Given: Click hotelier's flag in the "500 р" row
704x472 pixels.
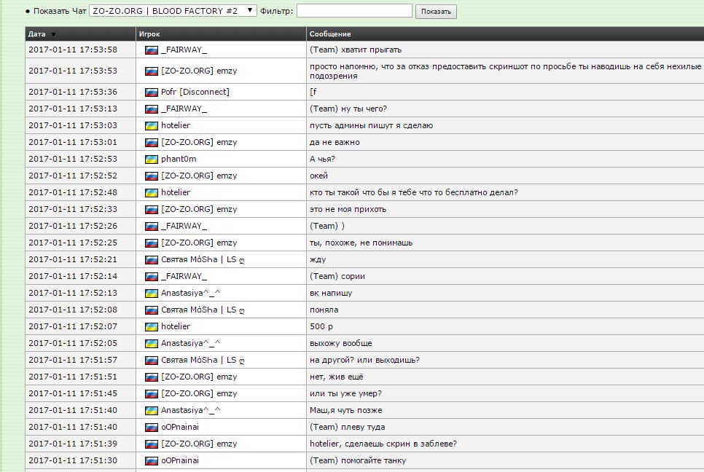Looking at the screenshot, I should [152, 326].
